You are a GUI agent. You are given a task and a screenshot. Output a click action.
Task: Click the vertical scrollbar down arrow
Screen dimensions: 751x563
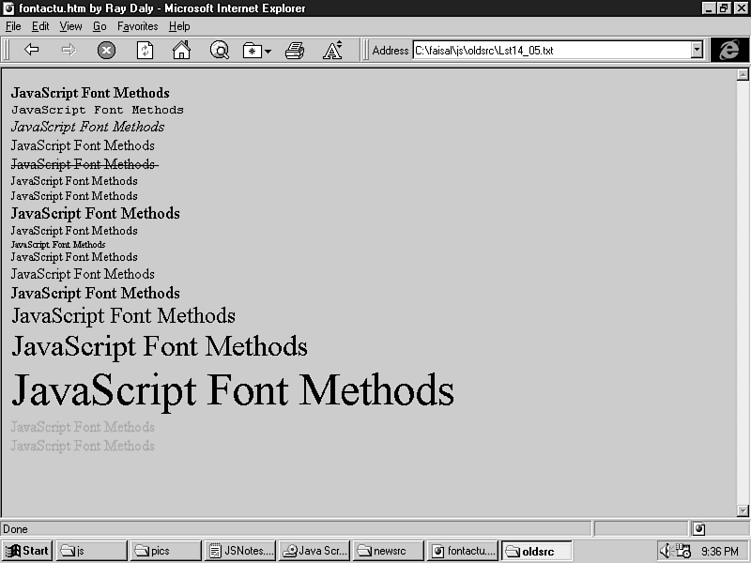point(743,510)
